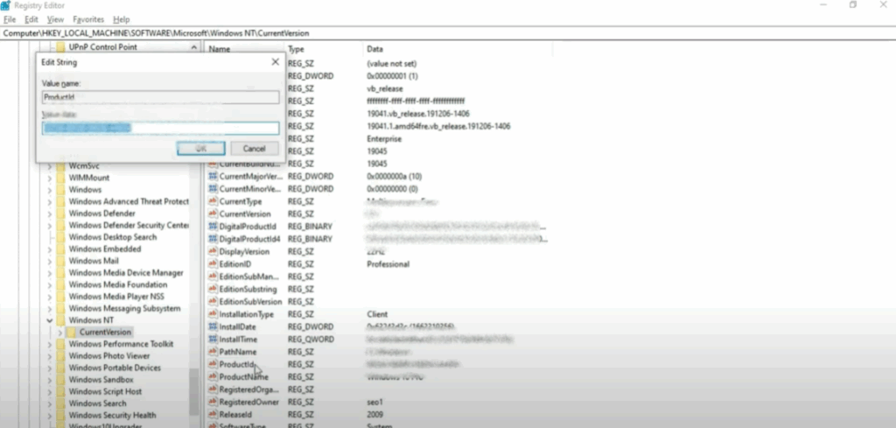The width and height of the screenshot is (896, 428).
Task: Click the EditionID string value icon
Action: 212,264
